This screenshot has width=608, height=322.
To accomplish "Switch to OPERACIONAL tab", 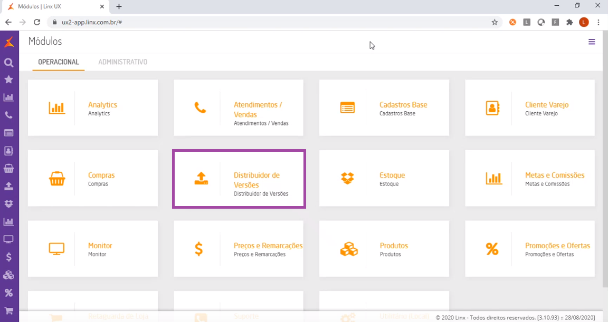I will pos(59,62).
